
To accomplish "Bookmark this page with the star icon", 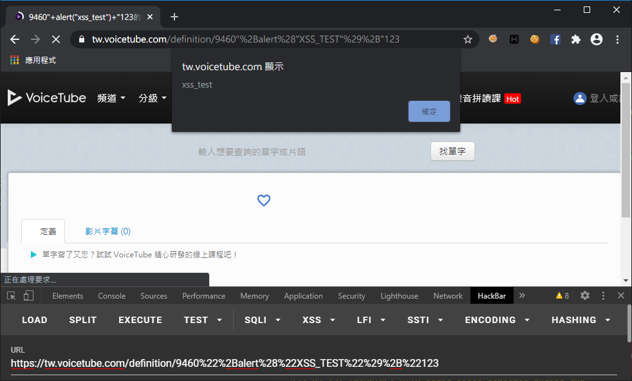I will (467, 39).
